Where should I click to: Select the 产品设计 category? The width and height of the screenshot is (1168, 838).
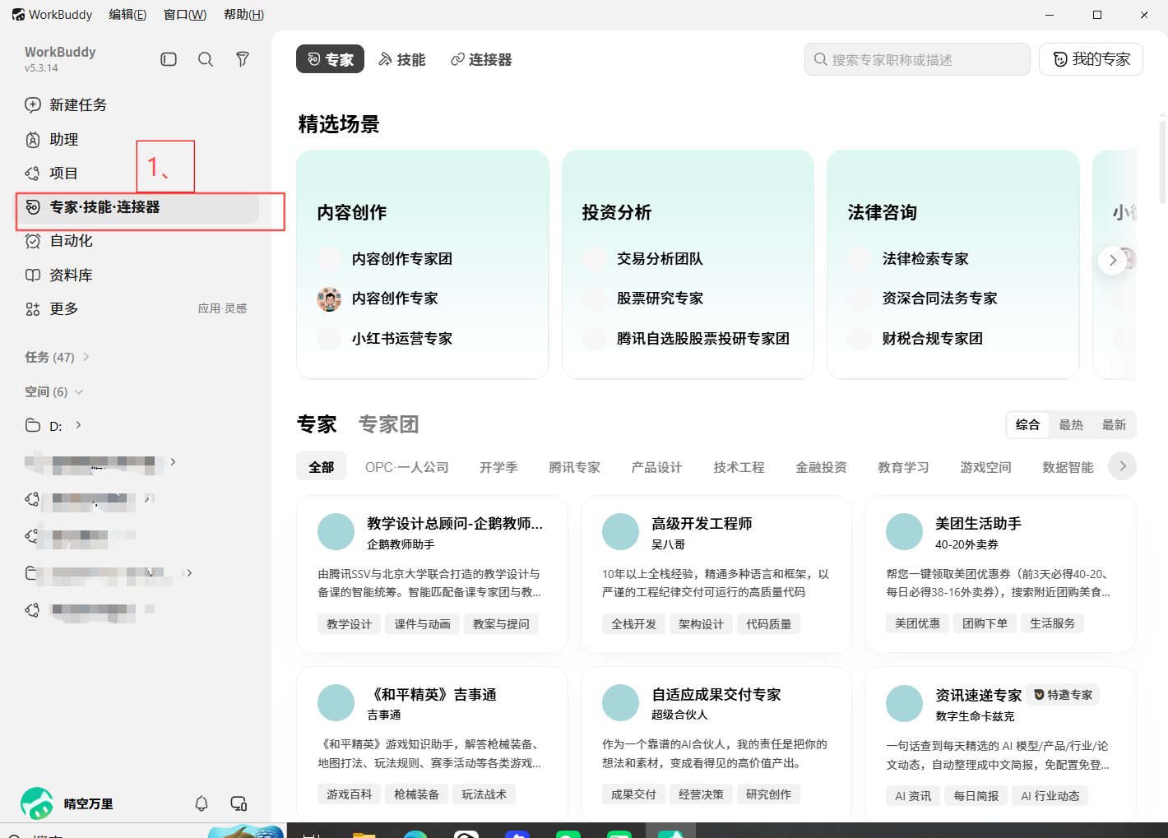[656, 467]
